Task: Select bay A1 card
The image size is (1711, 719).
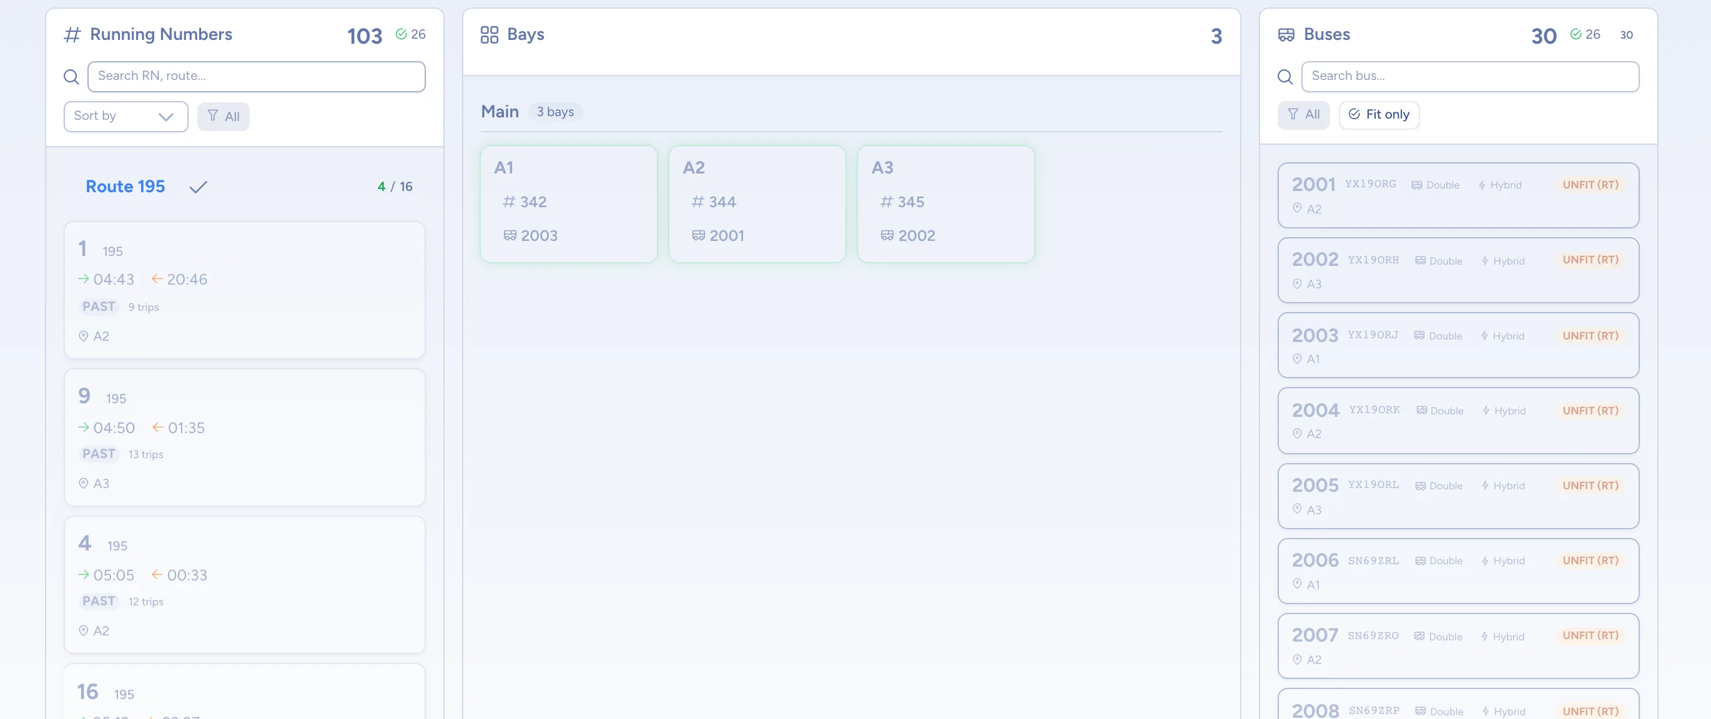Action: click(x=568, y=204)
